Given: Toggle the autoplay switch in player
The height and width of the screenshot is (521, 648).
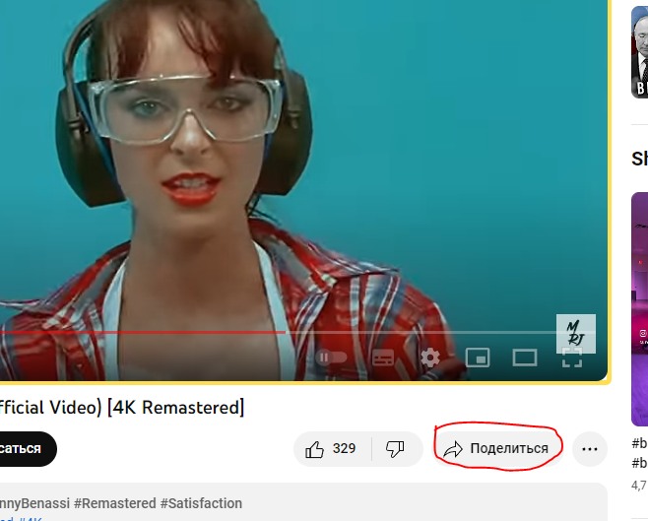Looking at the screenshot, I should point(332,358).
